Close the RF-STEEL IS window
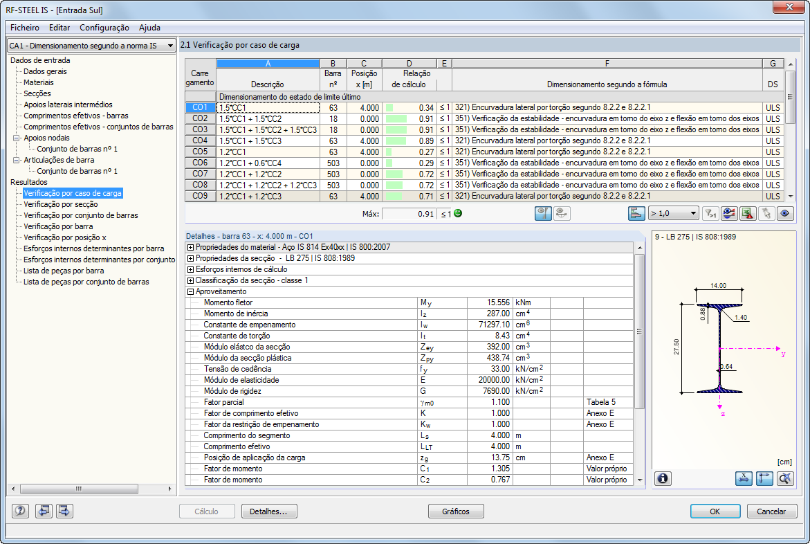 click(x=789, y=7)
